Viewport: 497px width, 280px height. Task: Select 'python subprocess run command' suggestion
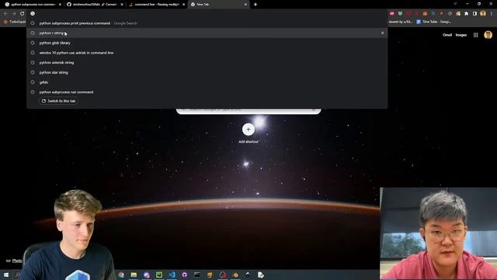[207, 92]
